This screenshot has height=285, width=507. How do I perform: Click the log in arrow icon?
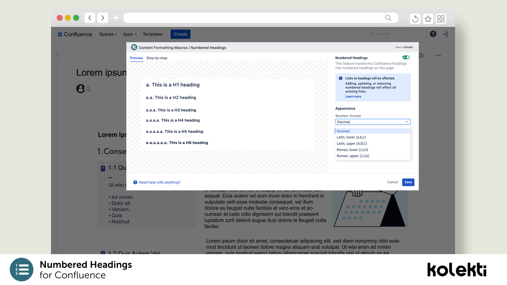point(445,34)
